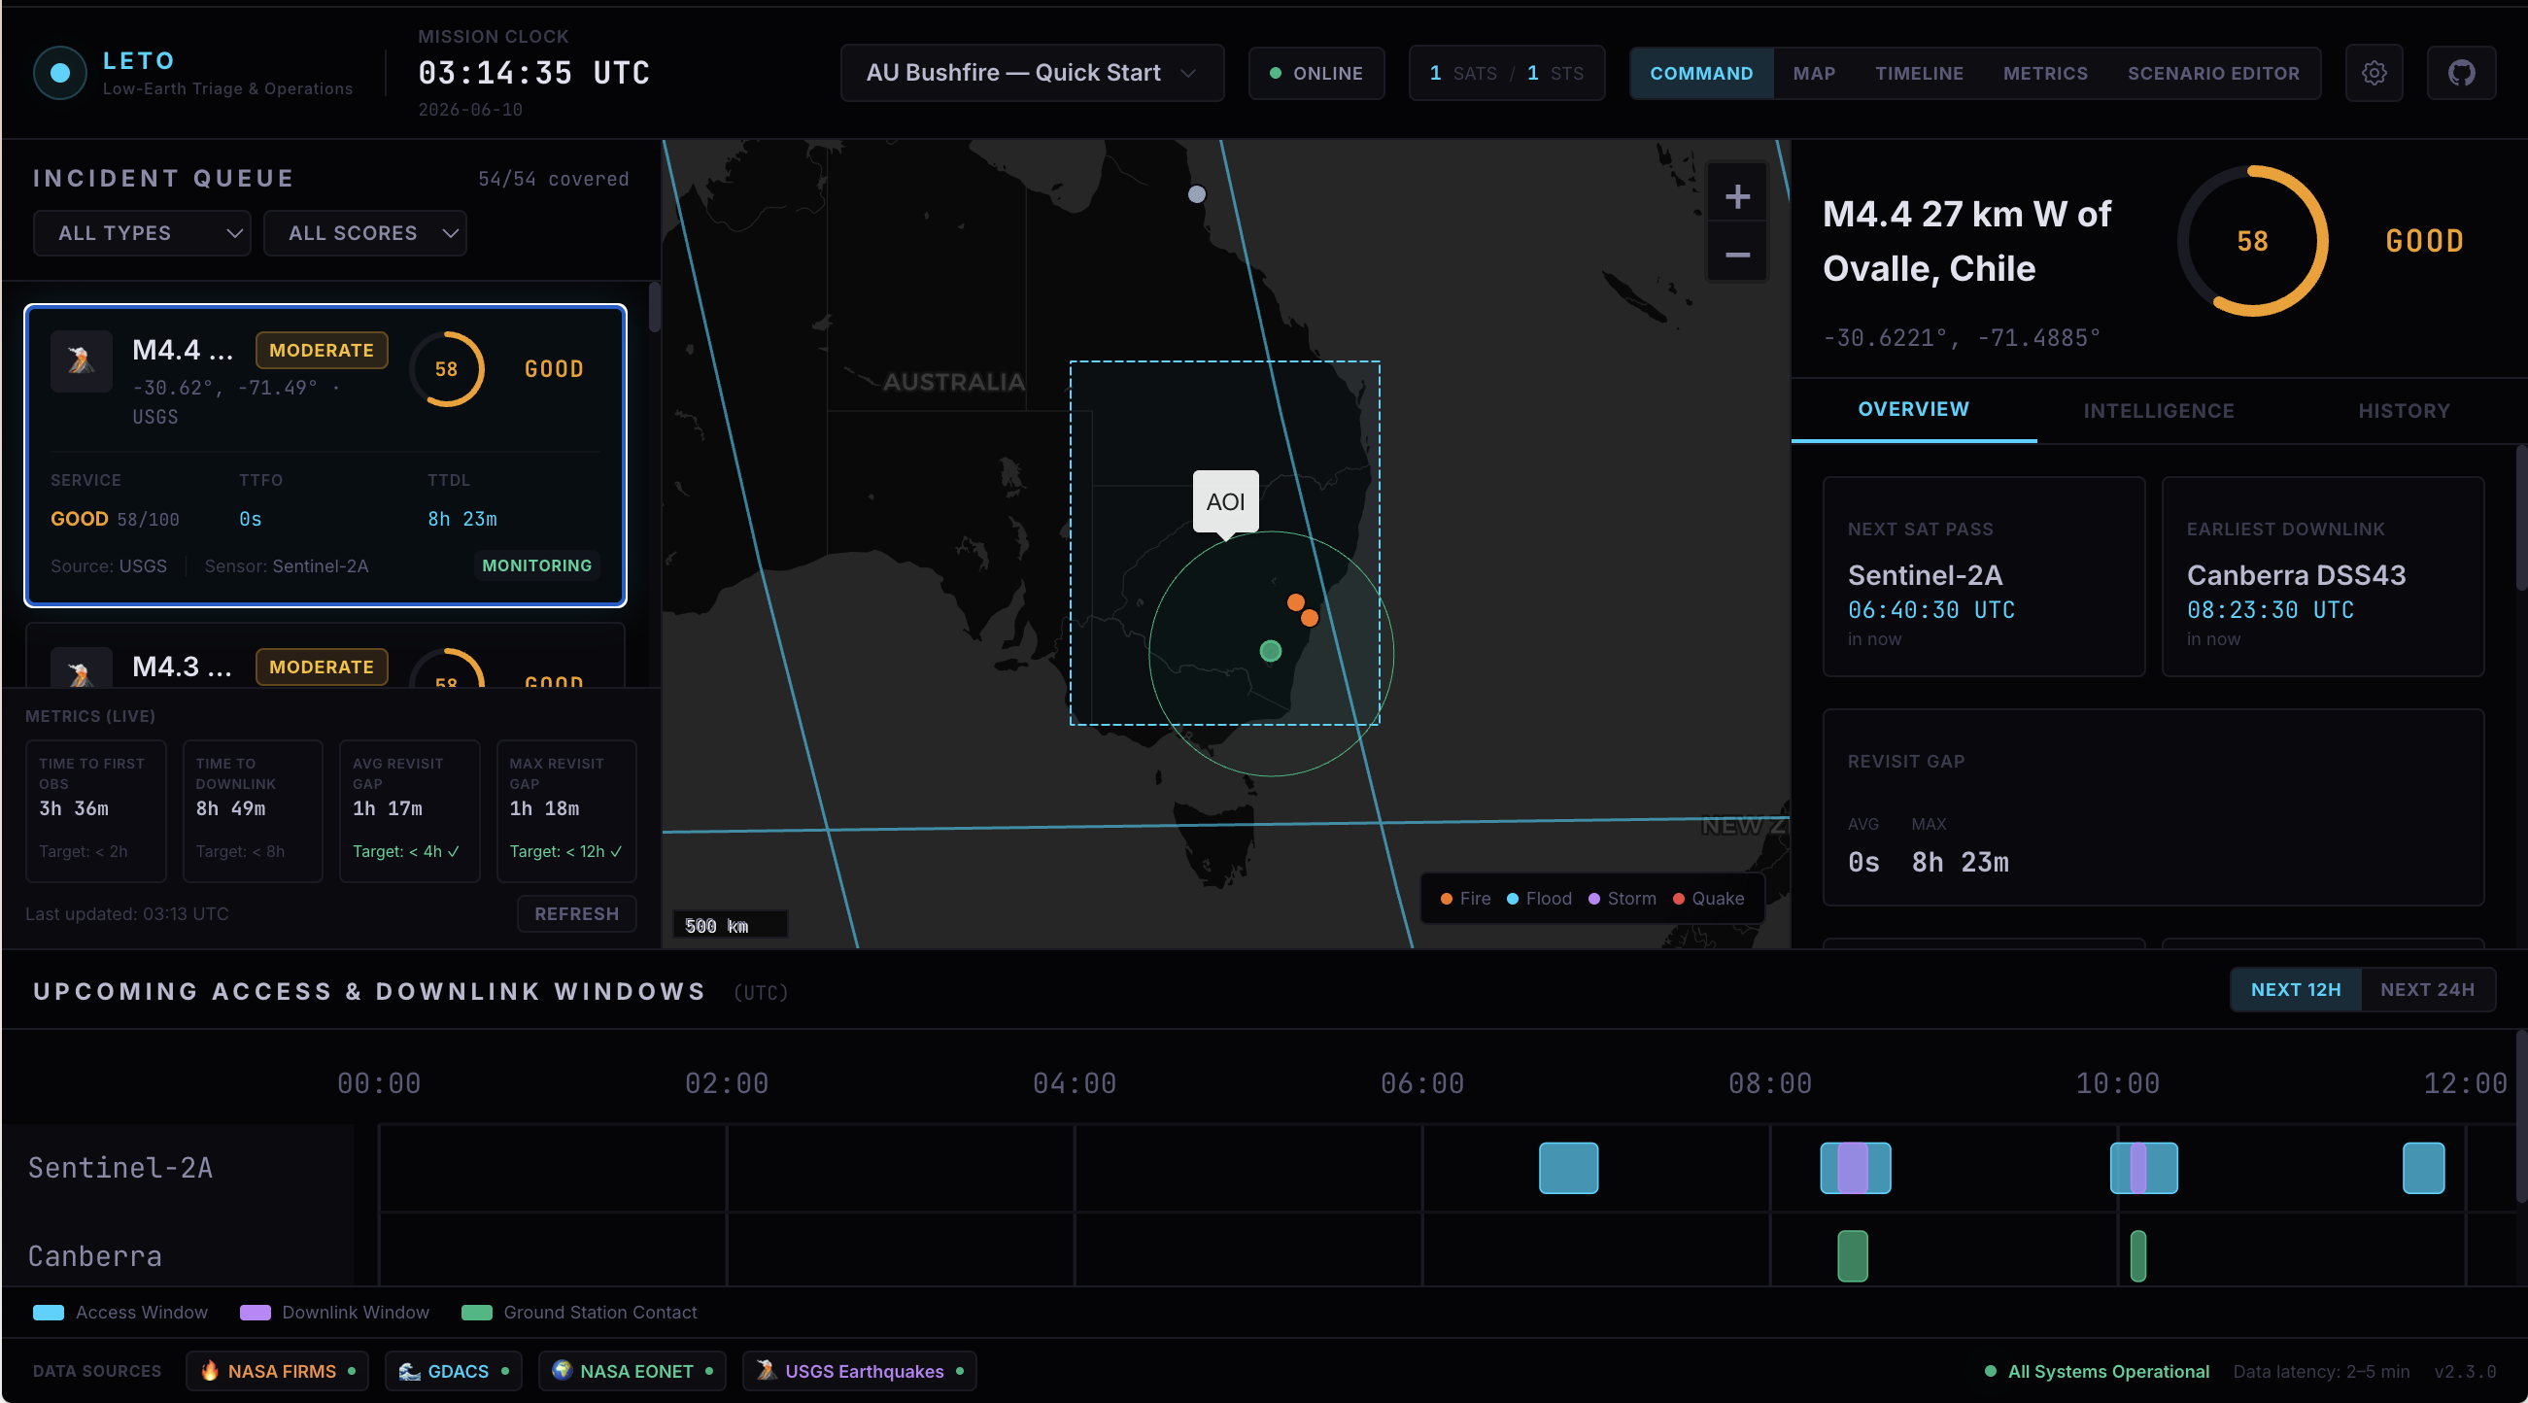Toggle the ONLINE status indicator
The width and height of the screenshot is (2528, 1403).
1316,73
